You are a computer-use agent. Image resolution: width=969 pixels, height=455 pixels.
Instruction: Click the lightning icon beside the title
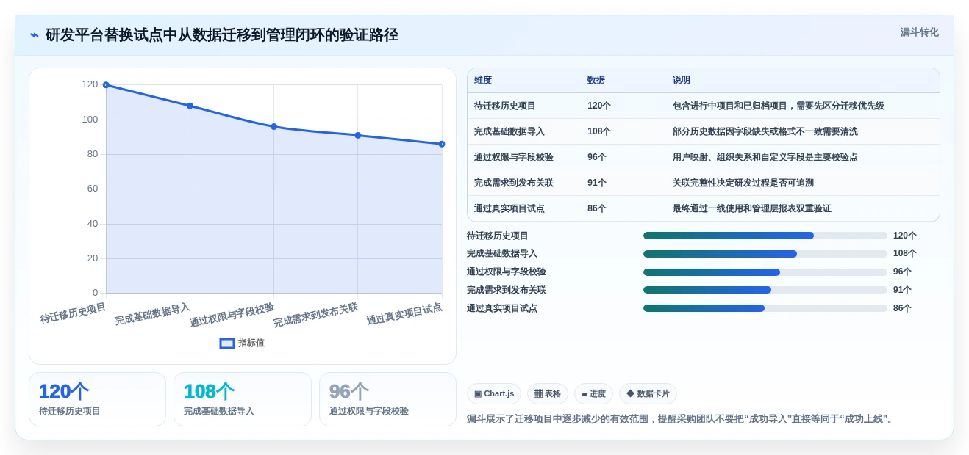(35, 35)
